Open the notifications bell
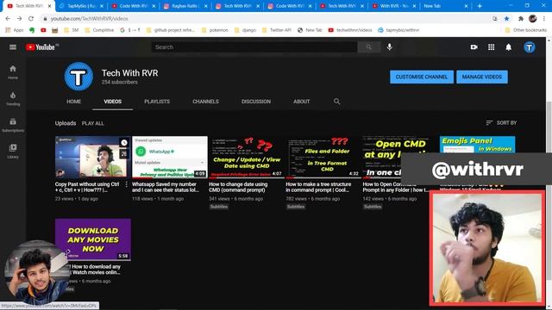 (508, 47)
